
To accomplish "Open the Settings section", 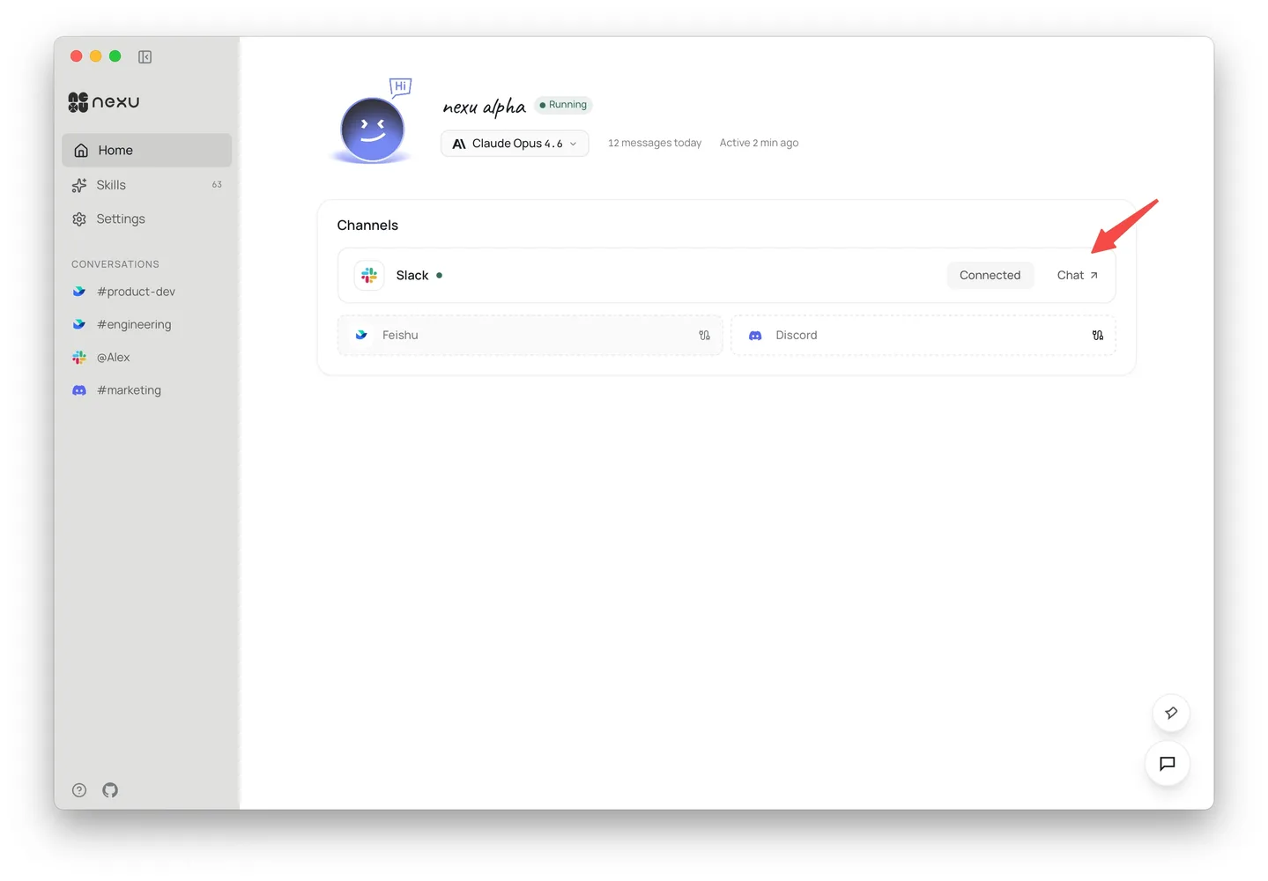I will (x=121, y=218).
